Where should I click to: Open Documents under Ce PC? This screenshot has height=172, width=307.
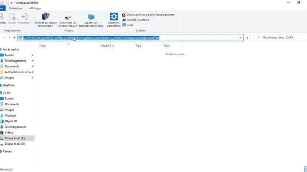tap(12, 104)
